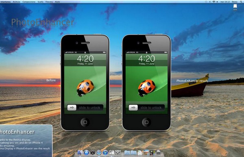Click the battery icon on result phone
This screenshot has height=157, width=244.
point(166,52)
